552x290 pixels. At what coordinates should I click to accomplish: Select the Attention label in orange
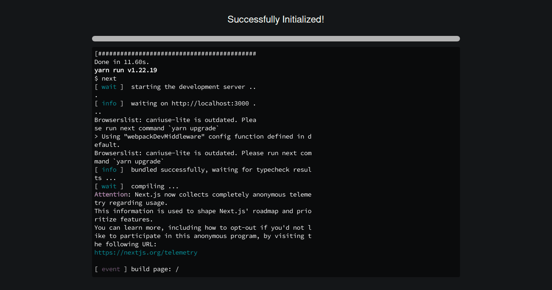tap(110, 194)
